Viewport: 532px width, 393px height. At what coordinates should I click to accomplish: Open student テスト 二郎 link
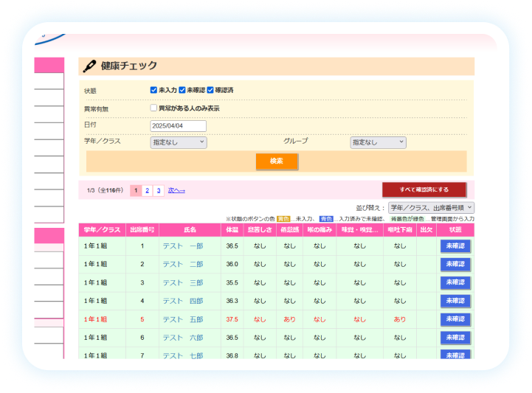(183, 264)
